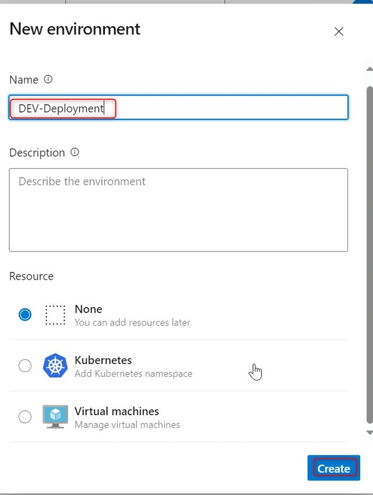The height and width of the screenshot is (495, 373).
Task: Click the 'You can add resources later' text
Action: pyautogui.click(x=133, y=322)
